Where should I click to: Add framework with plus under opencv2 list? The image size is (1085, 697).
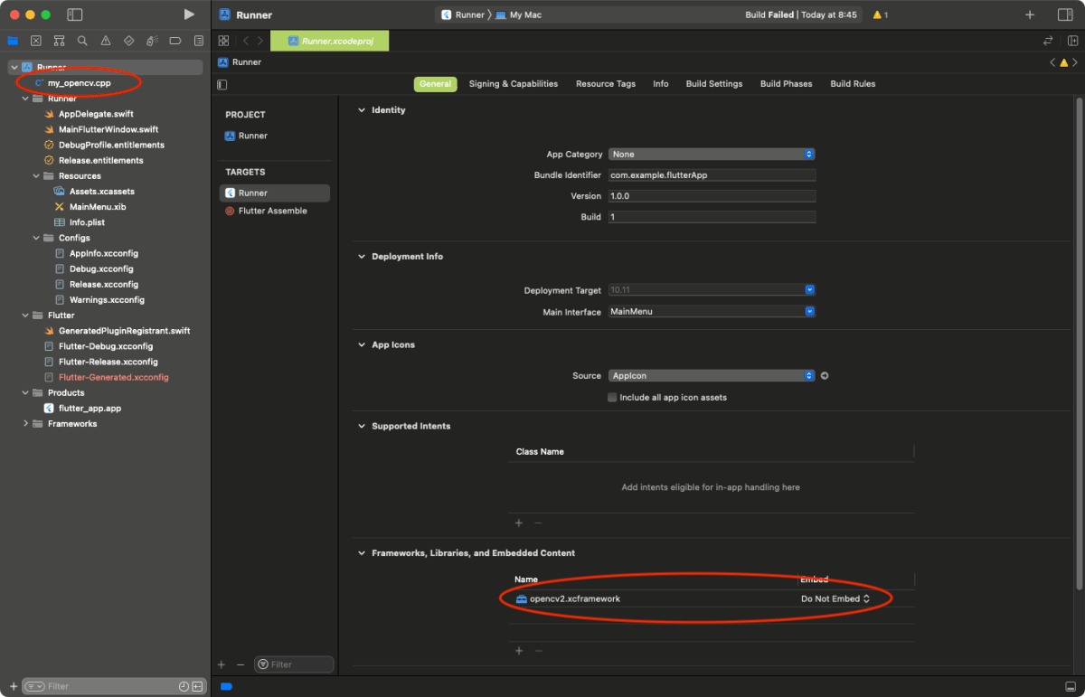[519, 650]
